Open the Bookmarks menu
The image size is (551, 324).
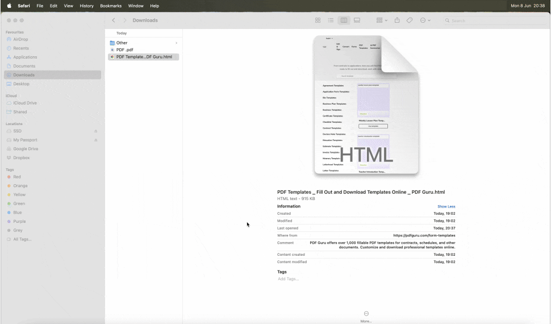pyautogui.click(x=111, y=6)
